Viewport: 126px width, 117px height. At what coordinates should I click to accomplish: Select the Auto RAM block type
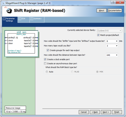pyautogui.click(x=47, y=72)
